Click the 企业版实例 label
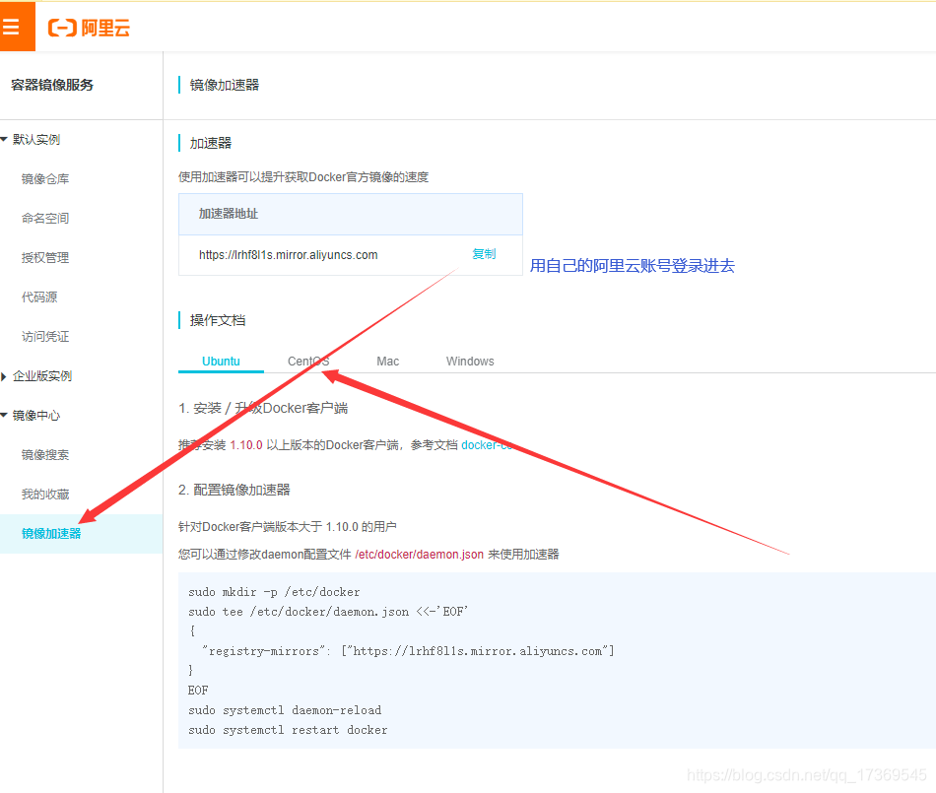Screen dimensions: 936x793 42,376
